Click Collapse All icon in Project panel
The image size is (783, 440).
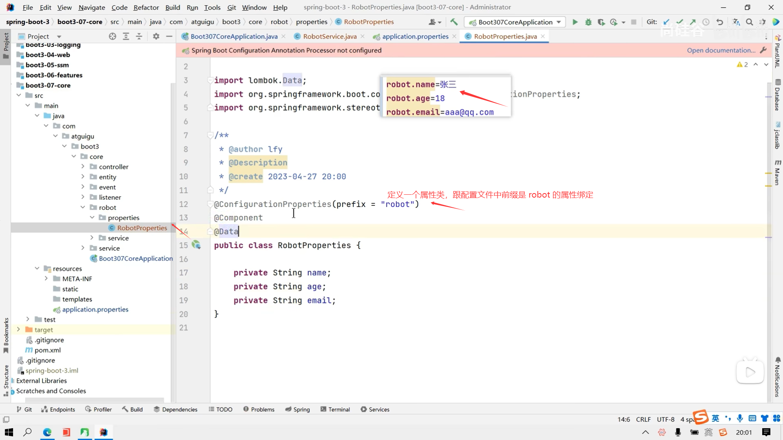[139, 36]
